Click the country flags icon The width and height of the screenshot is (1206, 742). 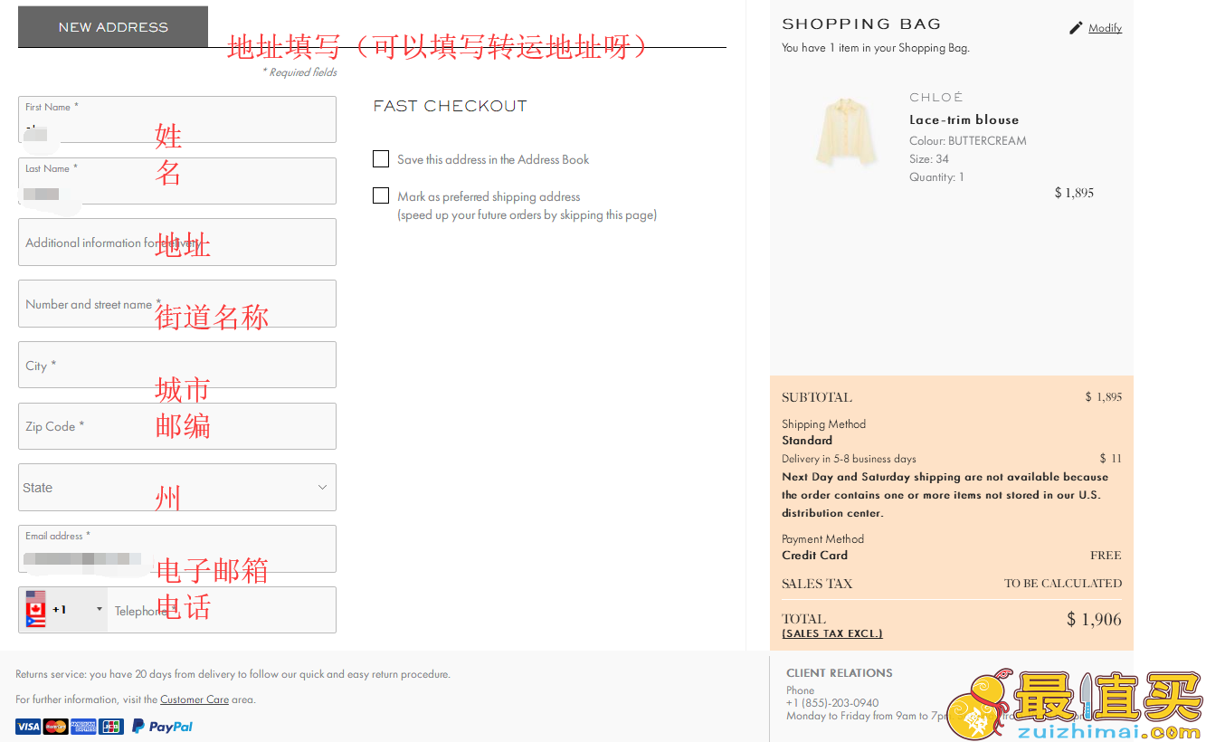click(35, 609)
